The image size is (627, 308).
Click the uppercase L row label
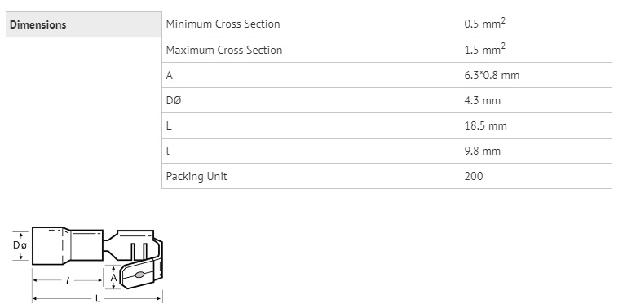pyautogui.click(x=169, y=125)
